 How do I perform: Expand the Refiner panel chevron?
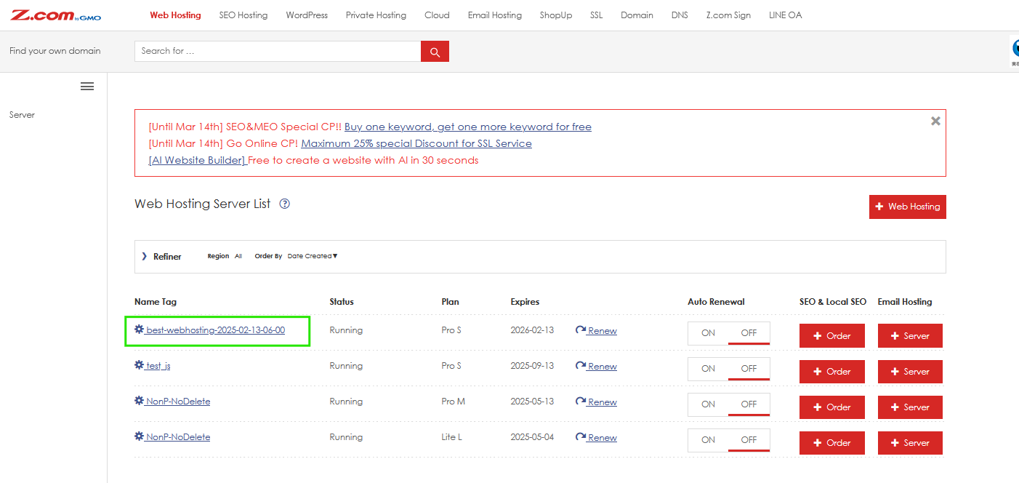click(x=145, y=256)
